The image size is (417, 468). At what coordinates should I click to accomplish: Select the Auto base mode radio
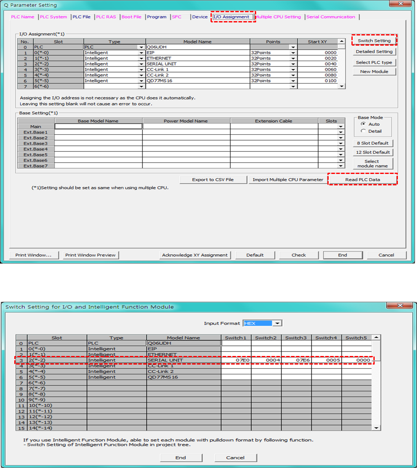363,124
